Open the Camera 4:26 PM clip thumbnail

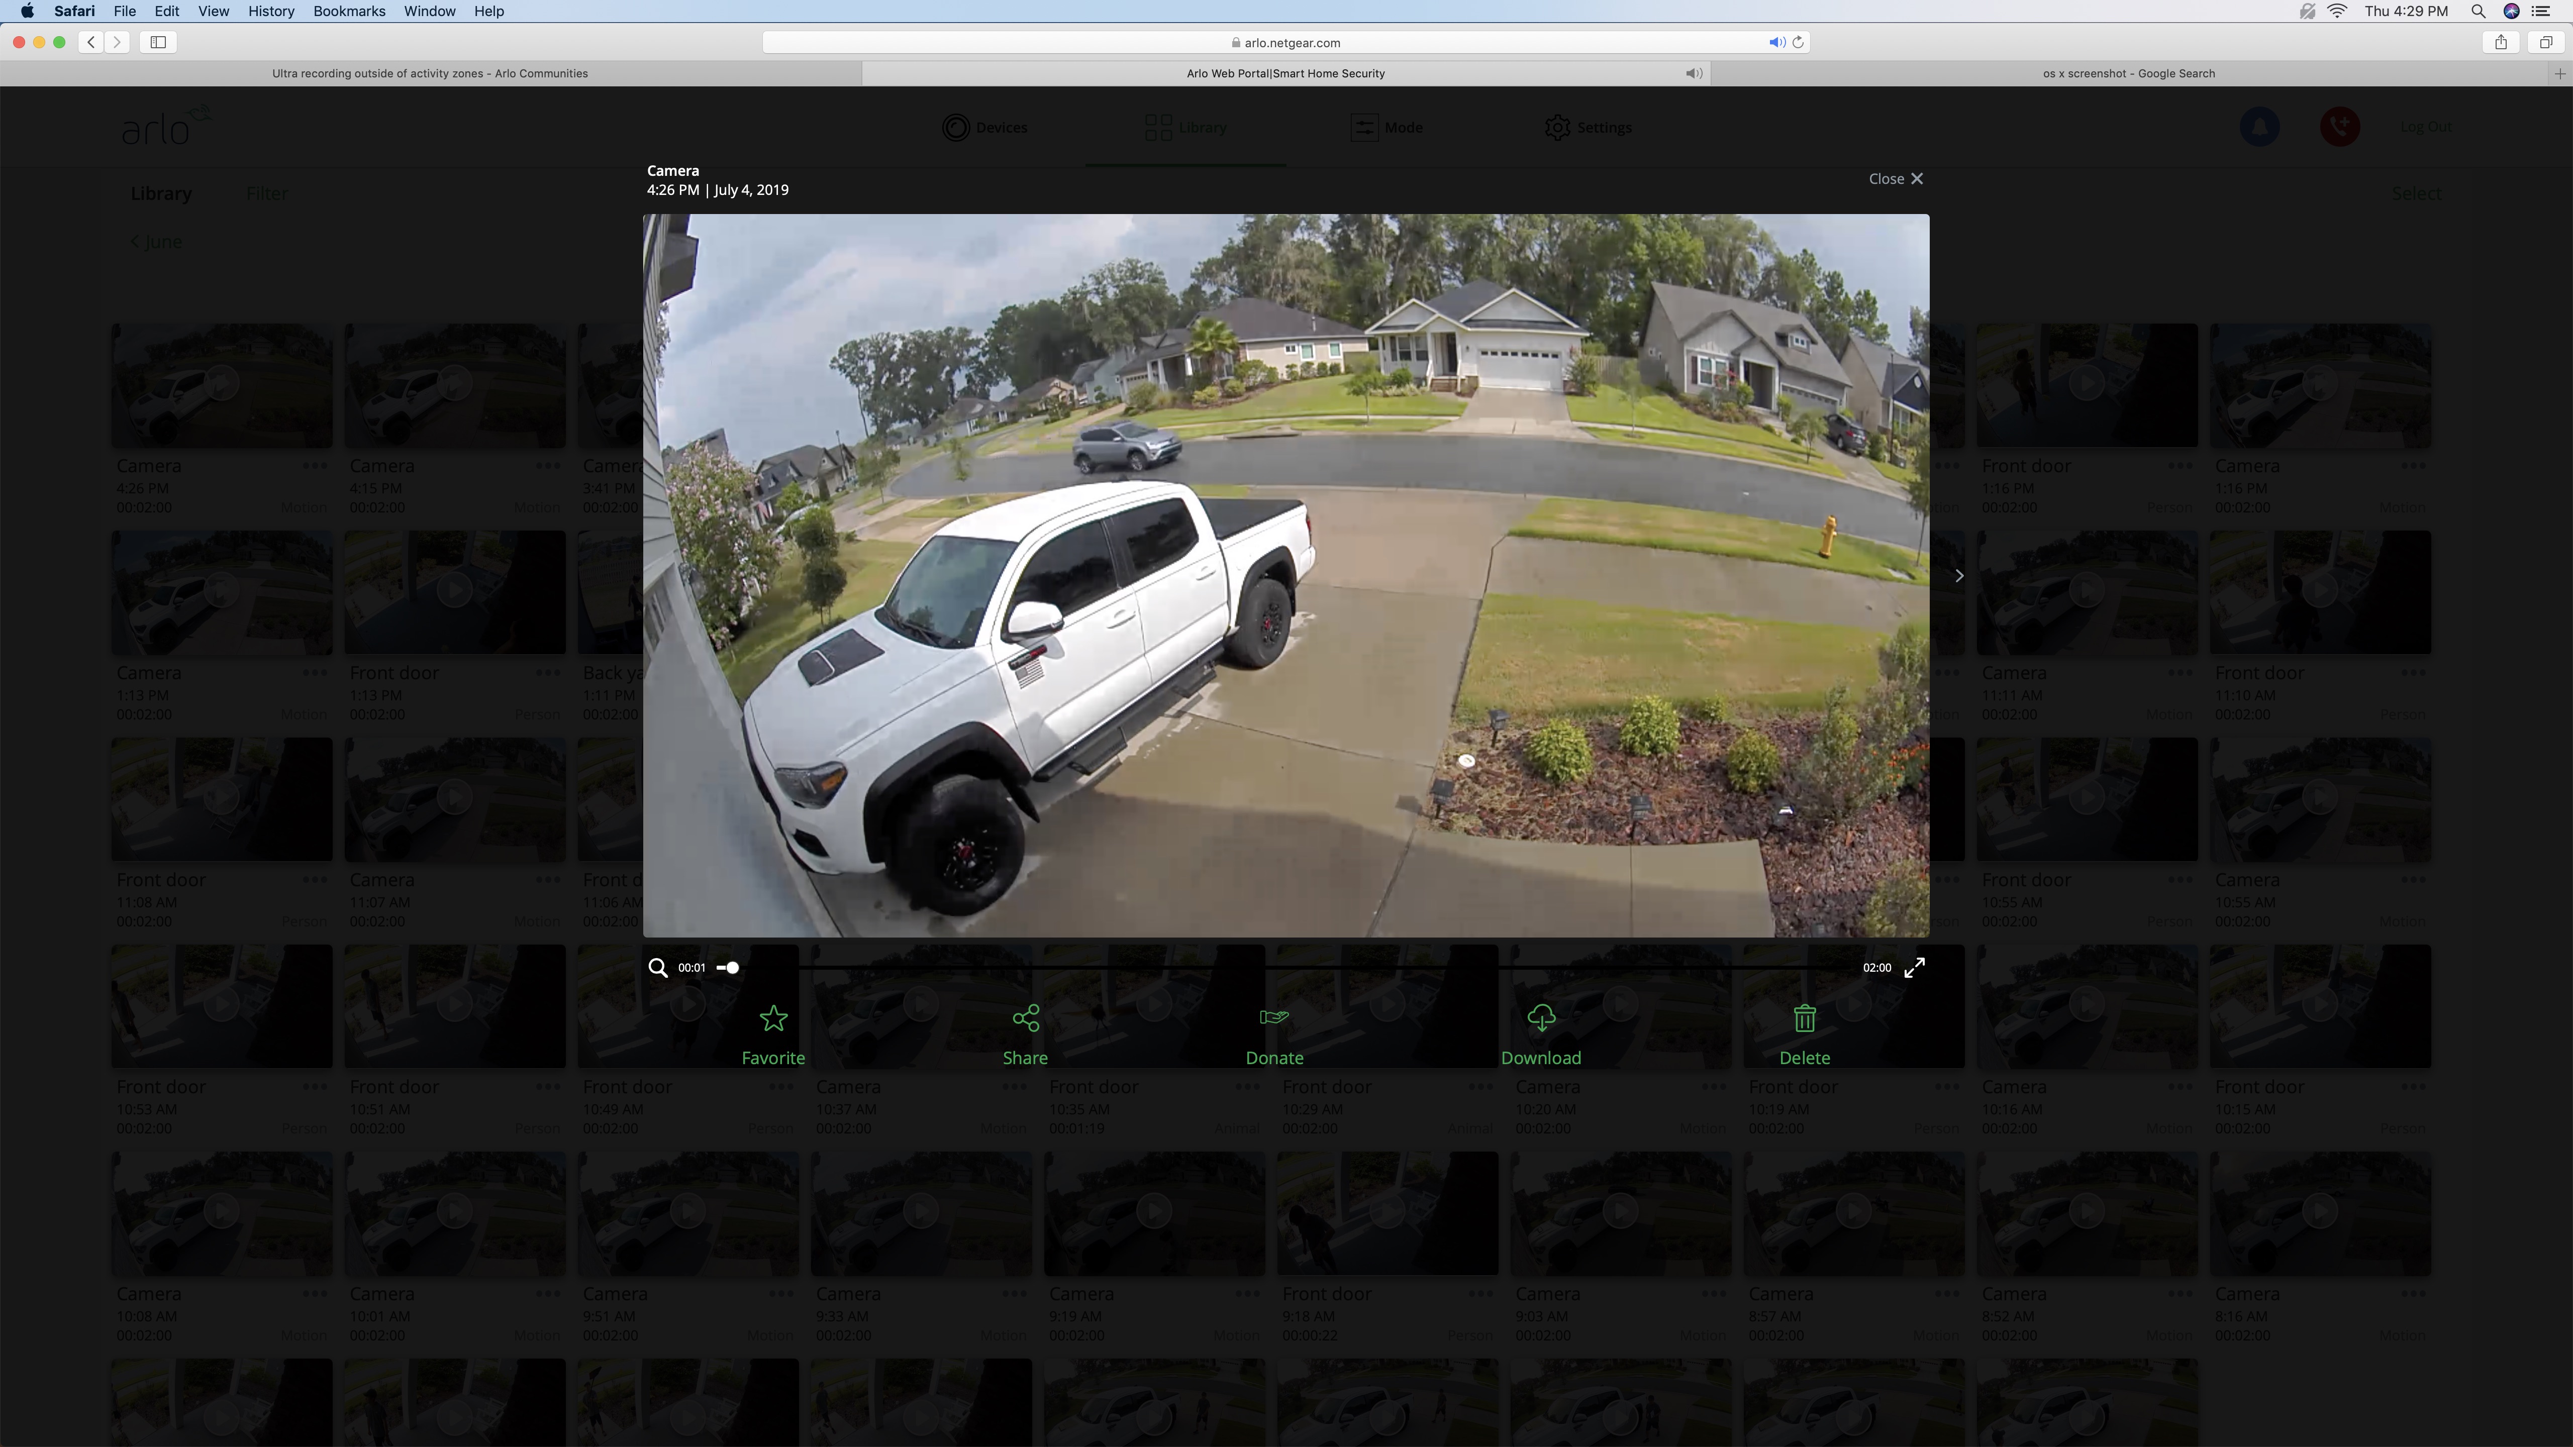pos(221,384)
